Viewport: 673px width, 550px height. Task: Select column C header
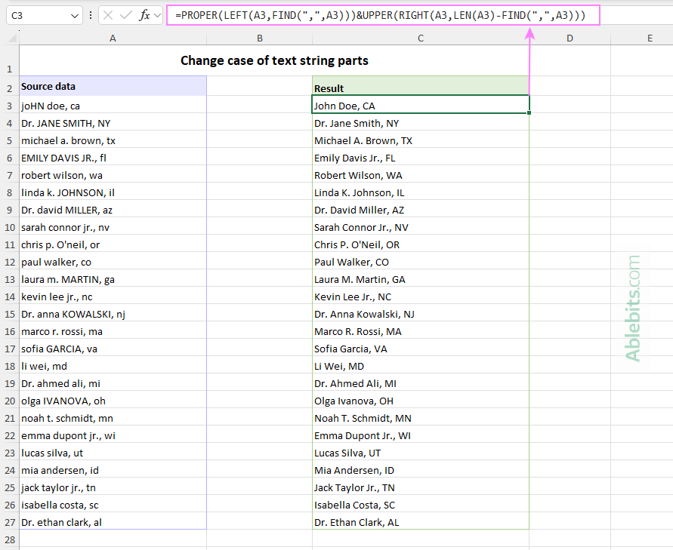tap(420, 38)
